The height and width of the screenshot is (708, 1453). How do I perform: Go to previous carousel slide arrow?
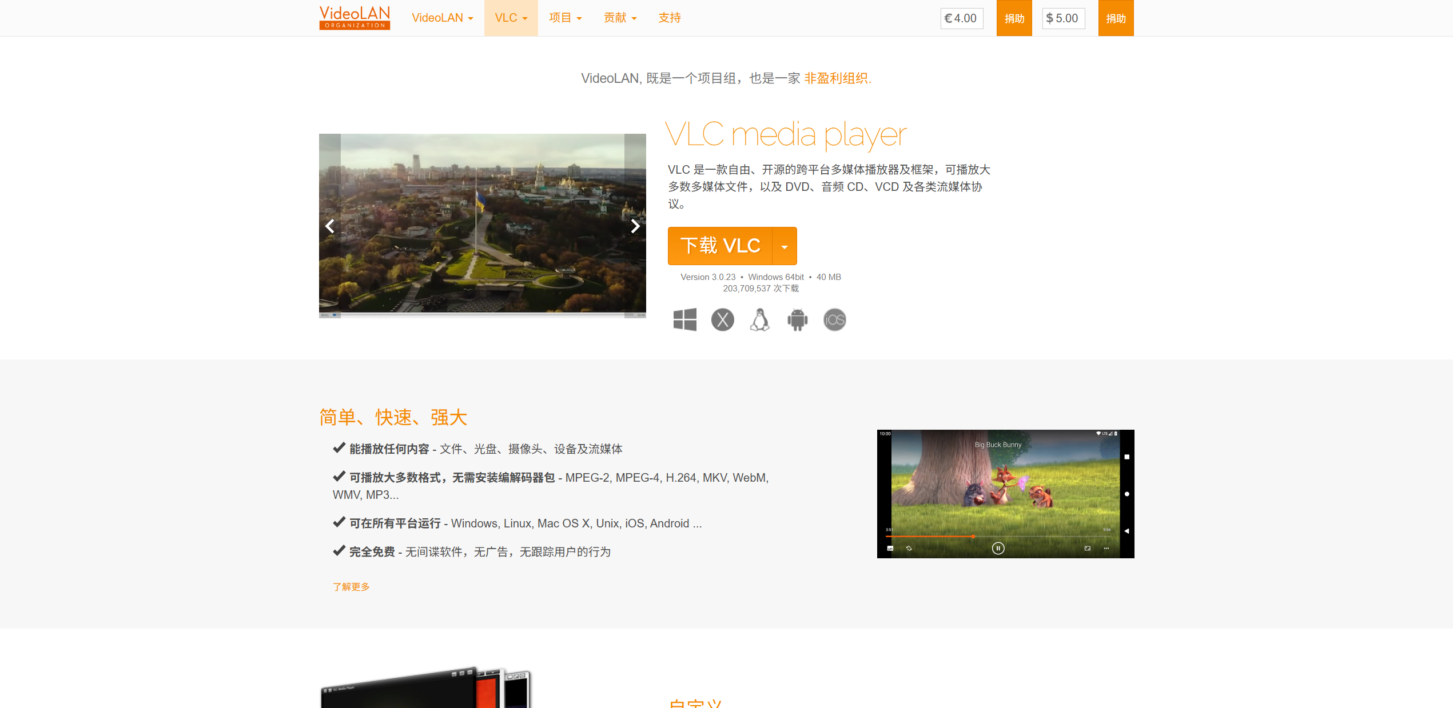click(330, 226)
